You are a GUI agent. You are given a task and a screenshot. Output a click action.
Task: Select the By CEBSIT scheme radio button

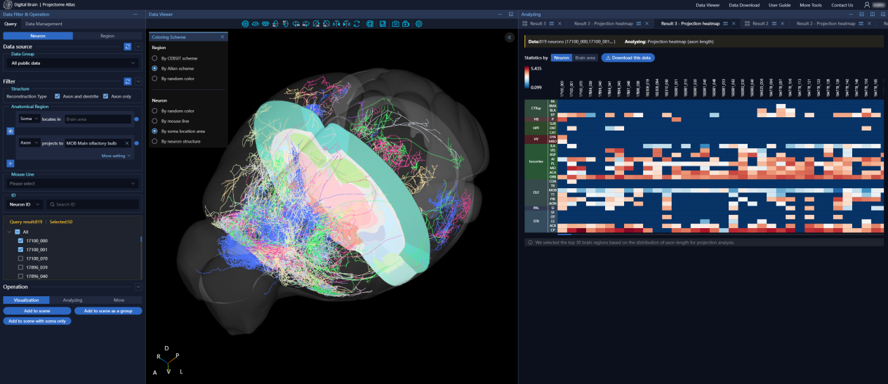[x=154, y=58]
